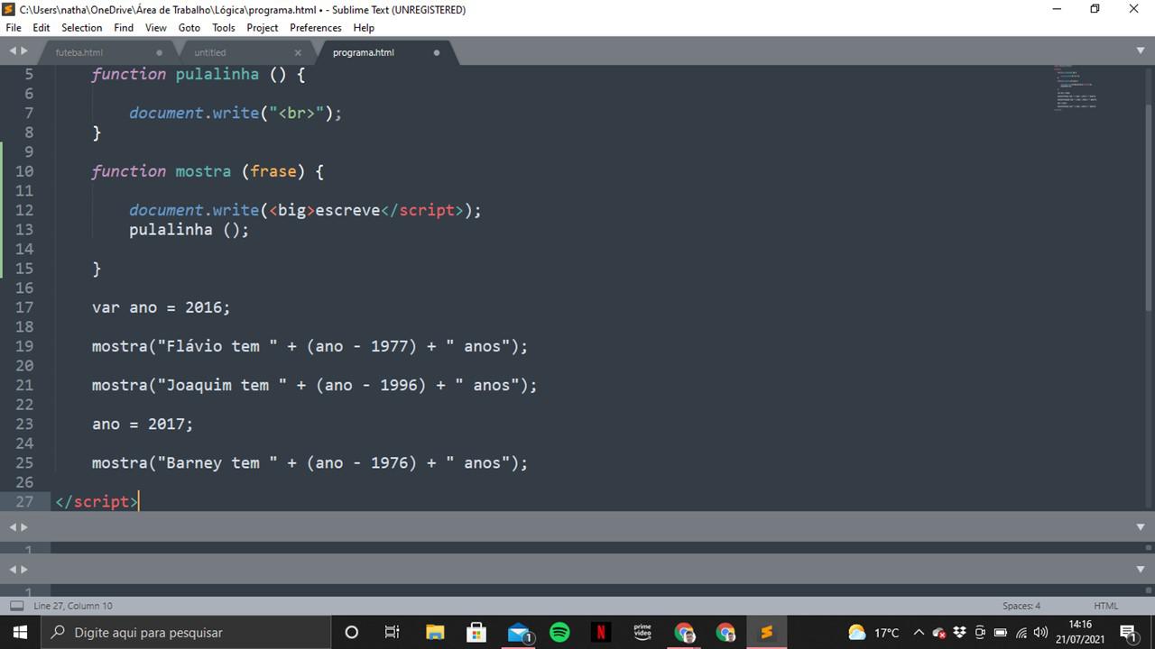Change syntax via HTML in status bar
Screen dimensions: 1155x649
click(1105, 606)
